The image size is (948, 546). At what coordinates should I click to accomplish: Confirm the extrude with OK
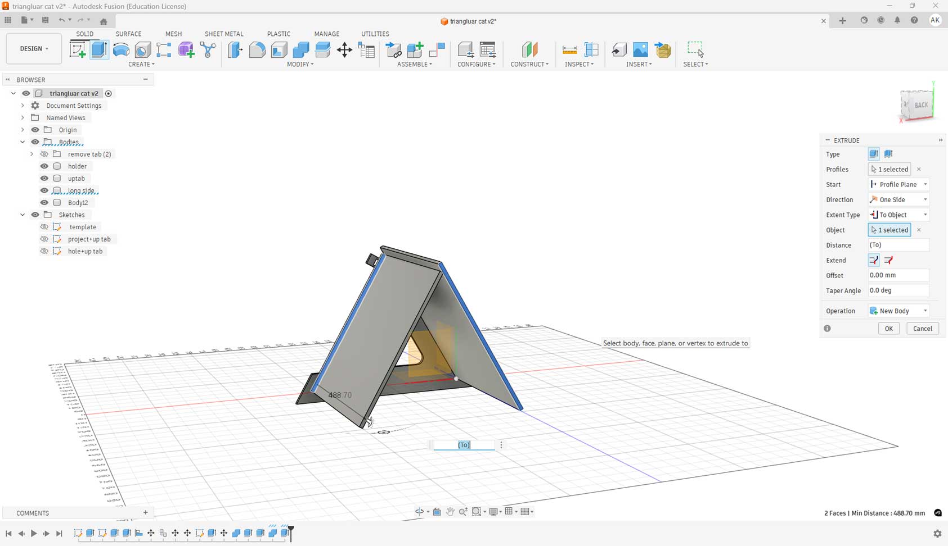[888, 329]
